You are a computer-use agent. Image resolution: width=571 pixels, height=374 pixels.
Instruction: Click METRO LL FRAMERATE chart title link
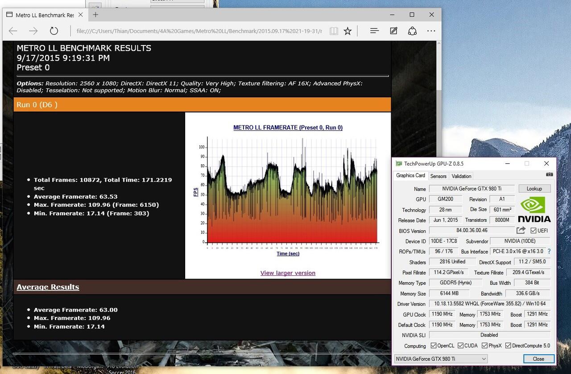click(288, 128)
